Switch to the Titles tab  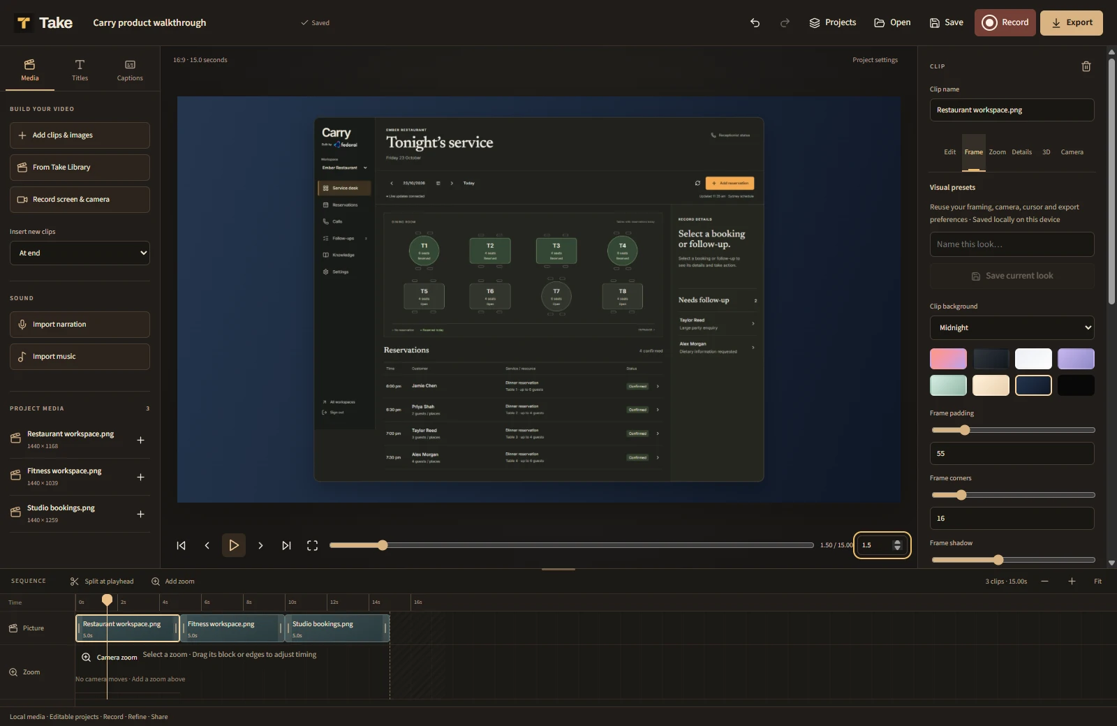(80, 70)
